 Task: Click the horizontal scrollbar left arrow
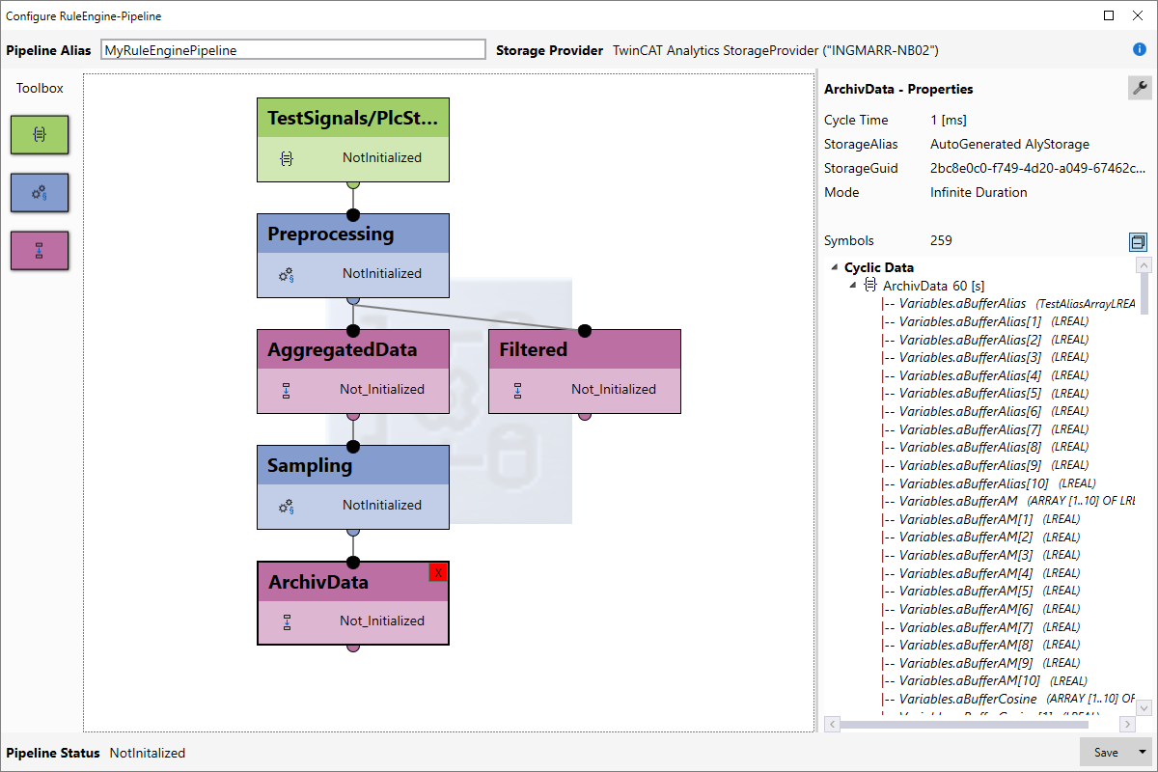click(x=830, y=724)
